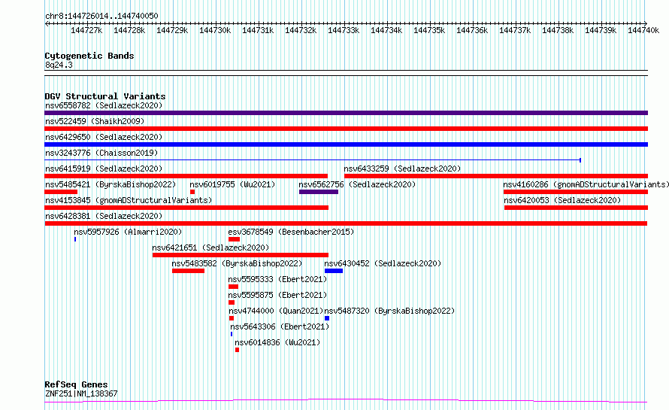Select the blue nsv6429650 variant bar
This screenshot has width=669, height=410.
tap(346, 144)
